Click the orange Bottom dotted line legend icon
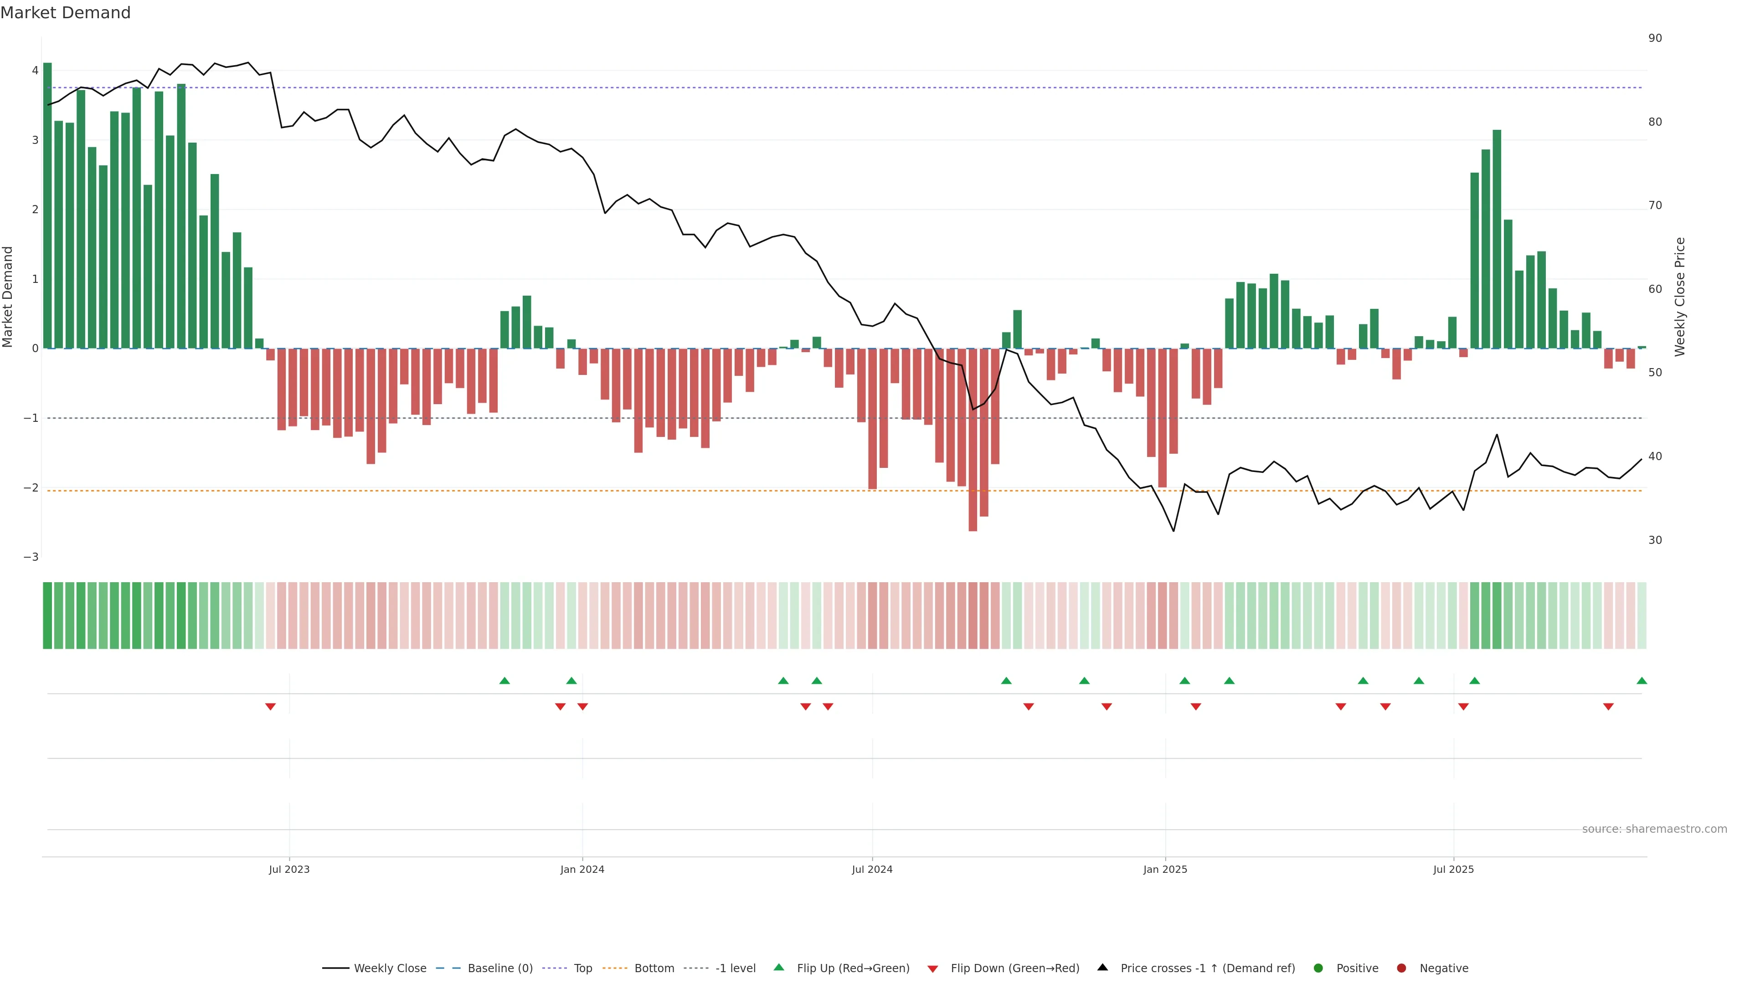Image resolution: width=1750 pixels, height=984 pixels. (615, 969)
